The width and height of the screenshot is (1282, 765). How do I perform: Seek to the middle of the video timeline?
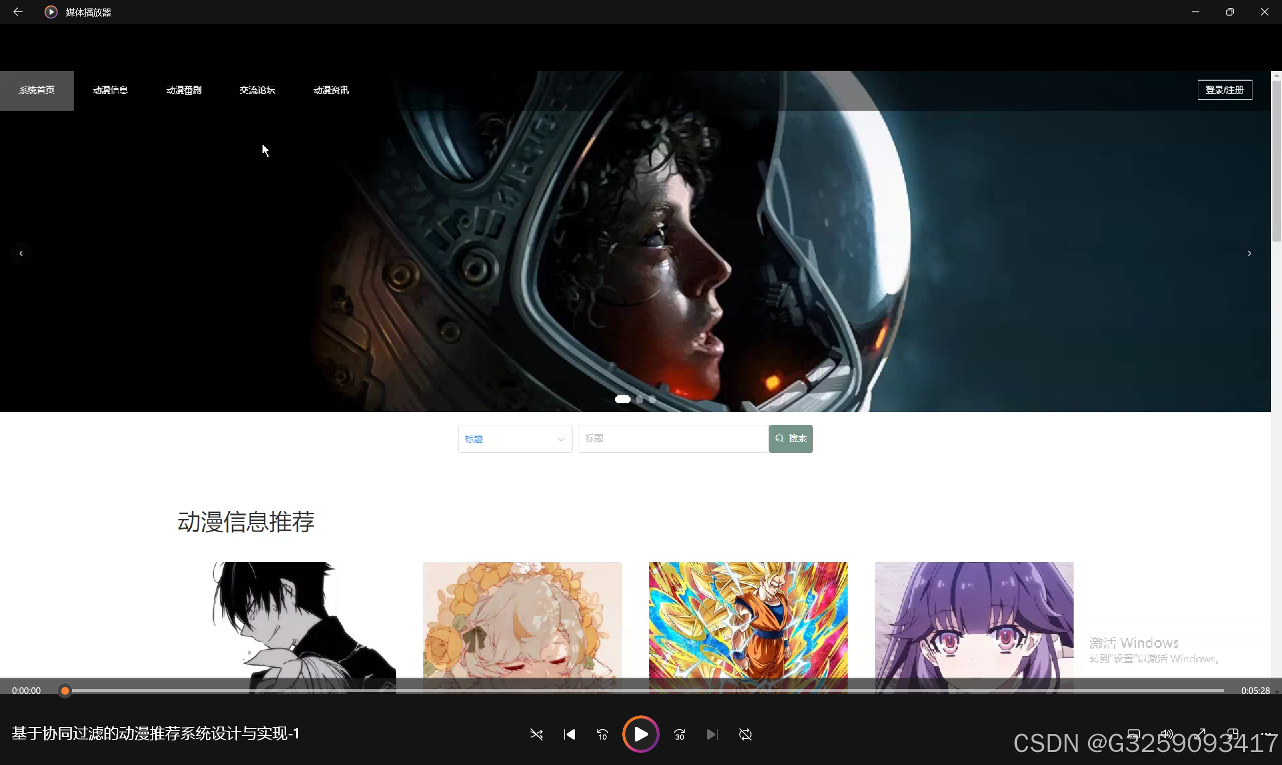[x=641, y=691]
